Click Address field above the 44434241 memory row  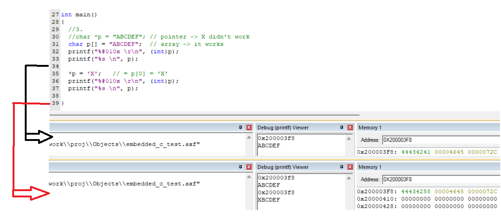(x=441, y=140)
